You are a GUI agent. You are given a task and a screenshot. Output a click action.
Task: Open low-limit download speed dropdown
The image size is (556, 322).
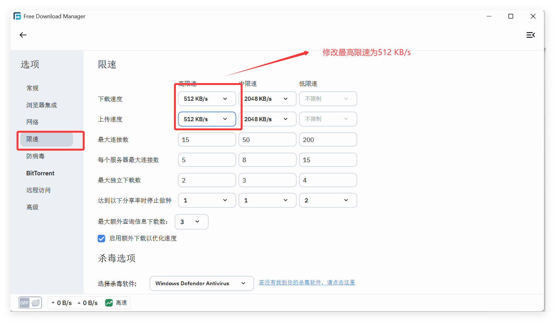coord(328,99)
